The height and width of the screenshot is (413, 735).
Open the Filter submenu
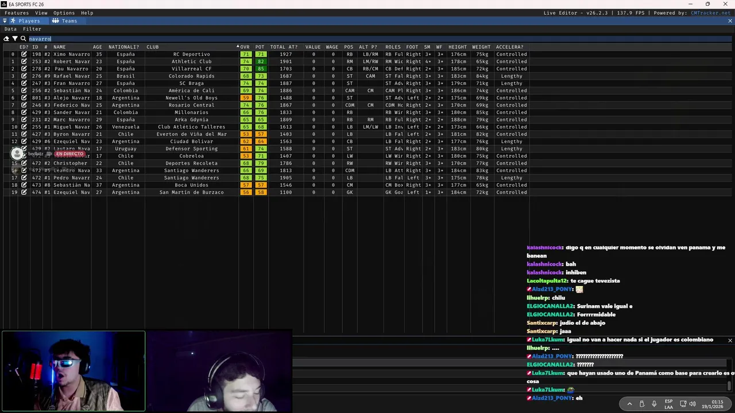32,29
